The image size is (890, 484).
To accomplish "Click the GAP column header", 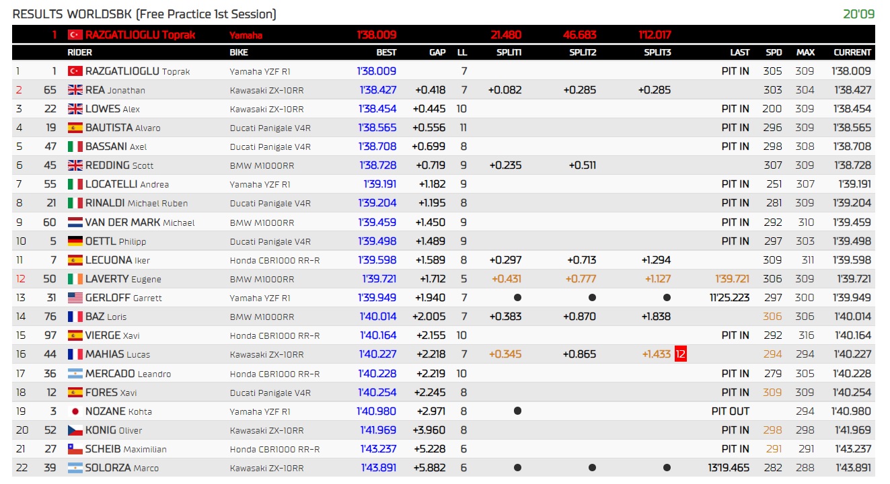I will click(x=437, y=52).
